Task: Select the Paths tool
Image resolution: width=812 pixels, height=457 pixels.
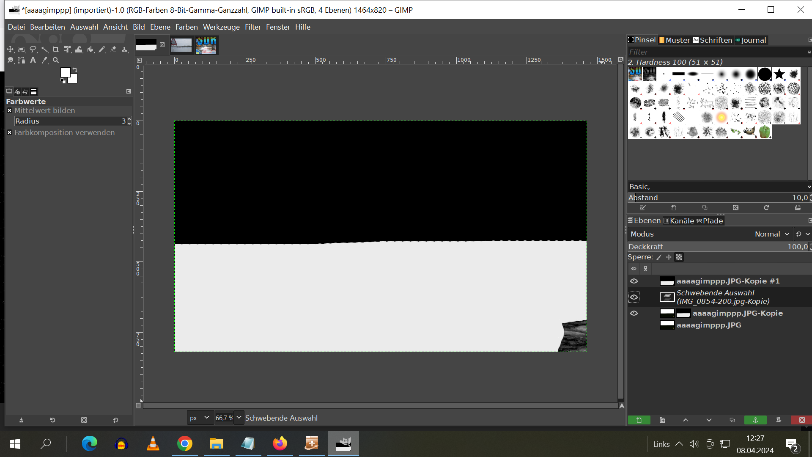Action: click(22, 61)
